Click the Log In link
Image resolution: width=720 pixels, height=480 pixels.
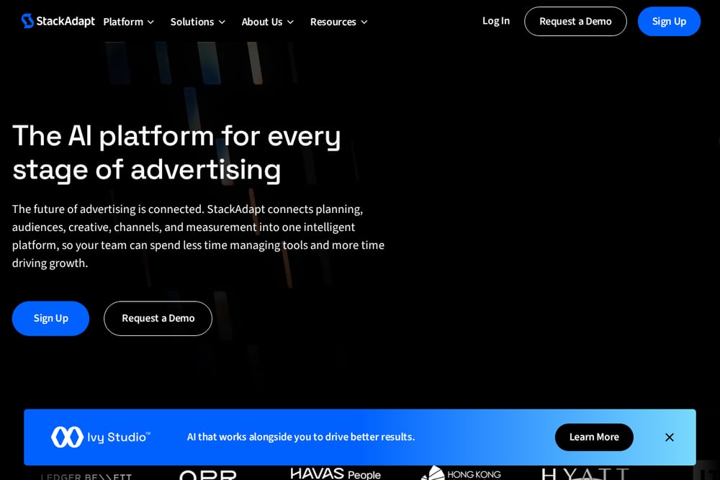coord(496,21)
